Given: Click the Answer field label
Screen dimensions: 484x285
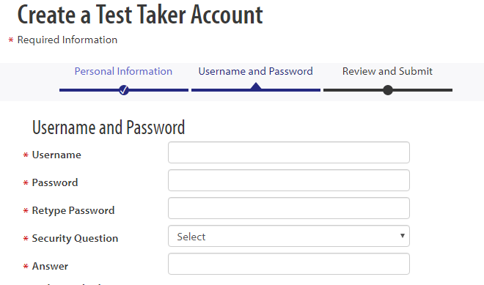Looking at the screenshot, I should pos(50,266).
